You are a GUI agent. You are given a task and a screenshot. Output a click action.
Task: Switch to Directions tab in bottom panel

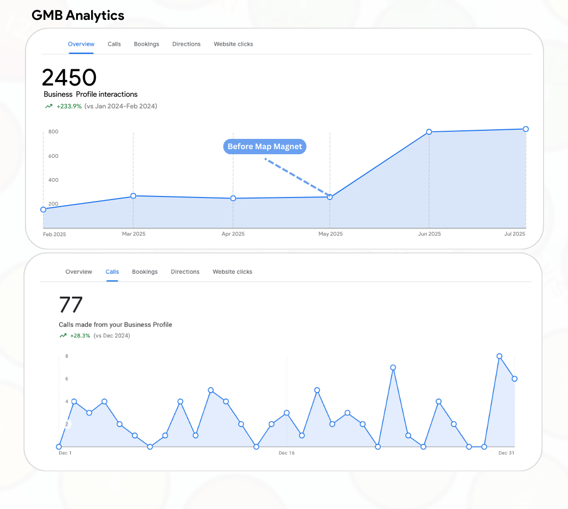click(185, 272)
